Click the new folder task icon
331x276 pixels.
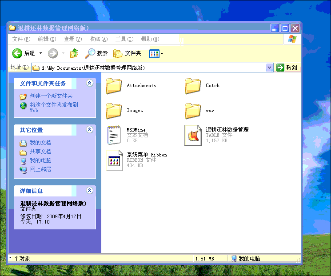click(23, 96)
